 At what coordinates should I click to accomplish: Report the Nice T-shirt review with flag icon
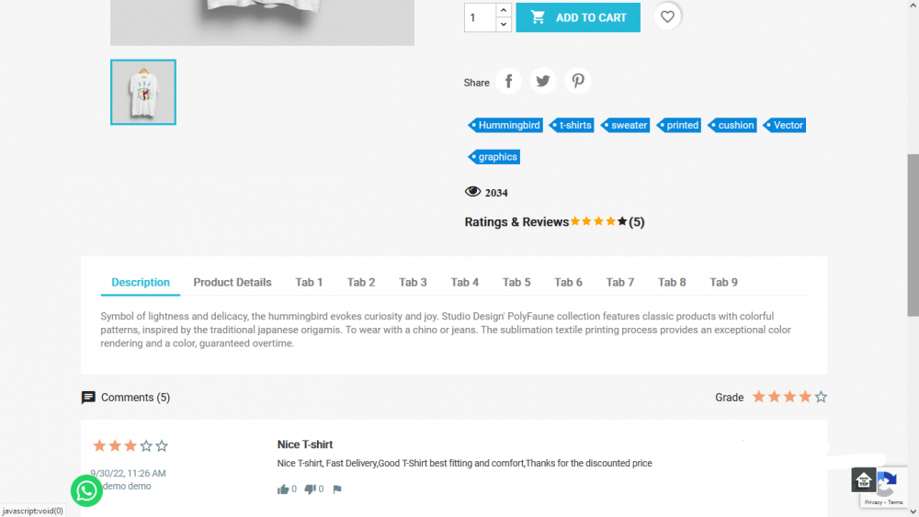tap(337, 489)
